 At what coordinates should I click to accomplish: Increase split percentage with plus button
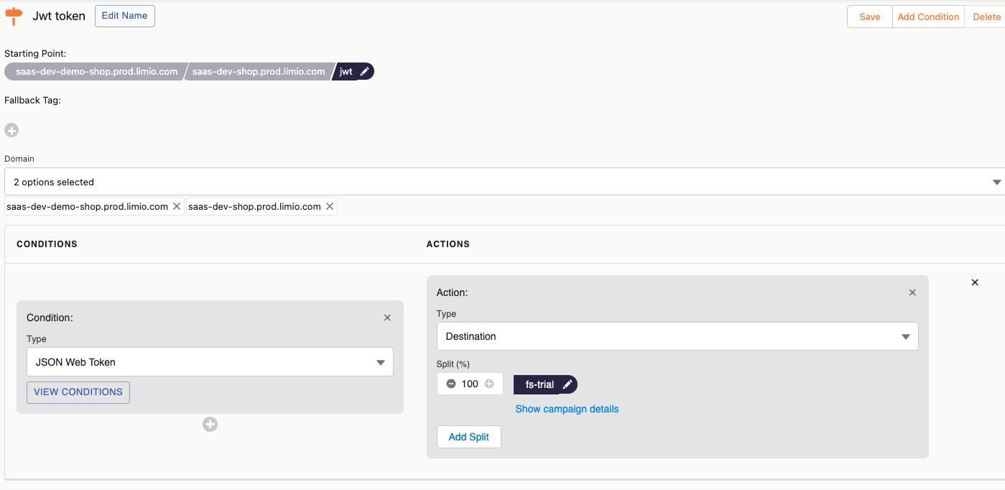click(489, 384)
